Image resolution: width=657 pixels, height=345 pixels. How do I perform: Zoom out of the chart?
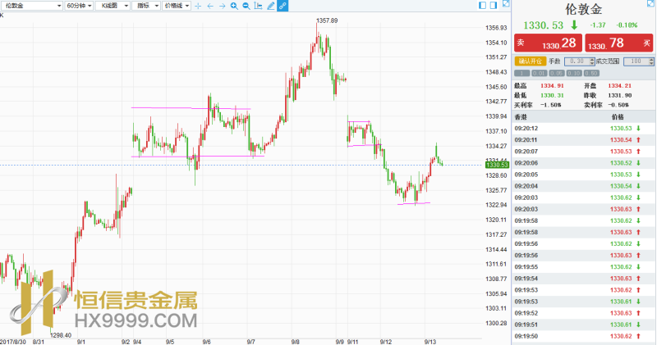click(246, 6)
